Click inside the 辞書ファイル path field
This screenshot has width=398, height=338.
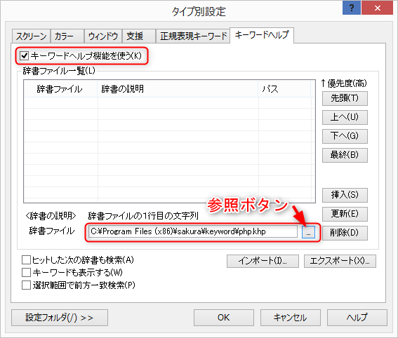click(x=192, y=231)
